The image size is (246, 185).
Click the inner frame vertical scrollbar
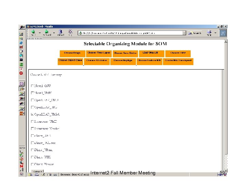(222, 121)
